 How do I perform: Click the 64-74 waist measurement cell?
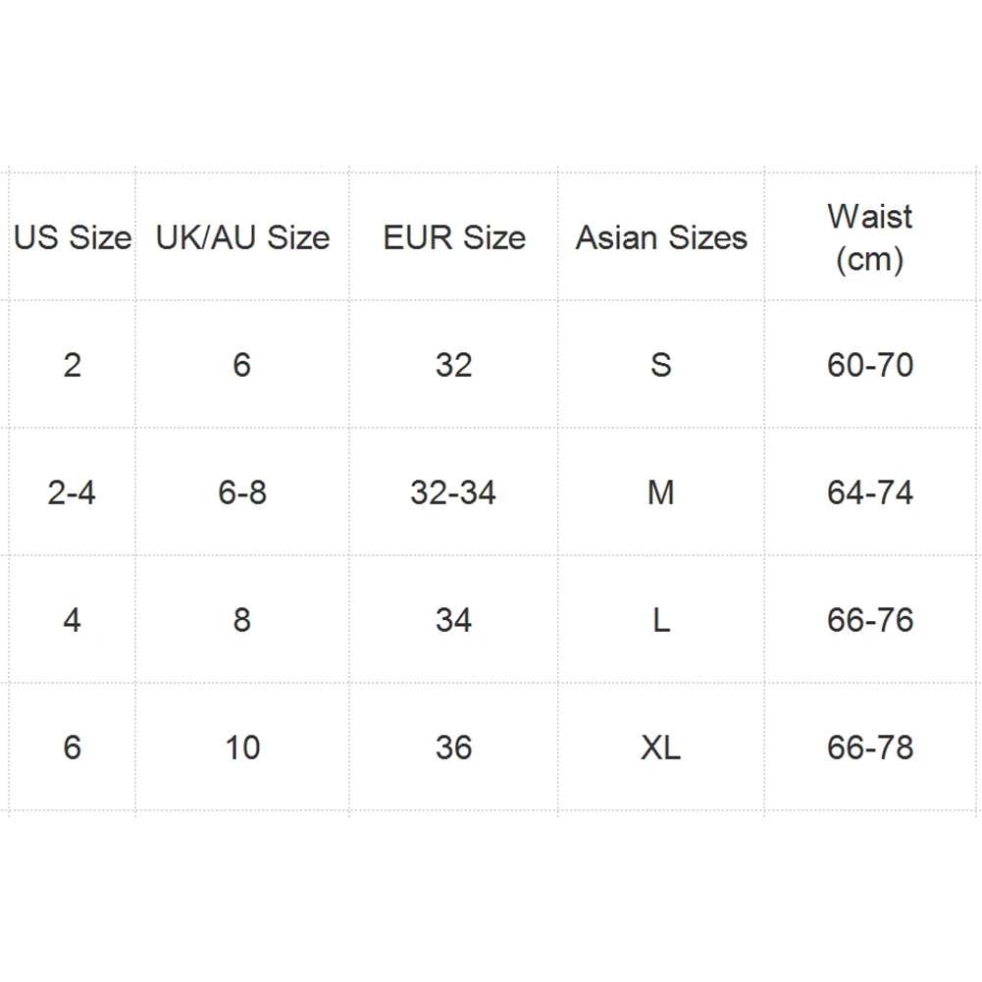869,492
